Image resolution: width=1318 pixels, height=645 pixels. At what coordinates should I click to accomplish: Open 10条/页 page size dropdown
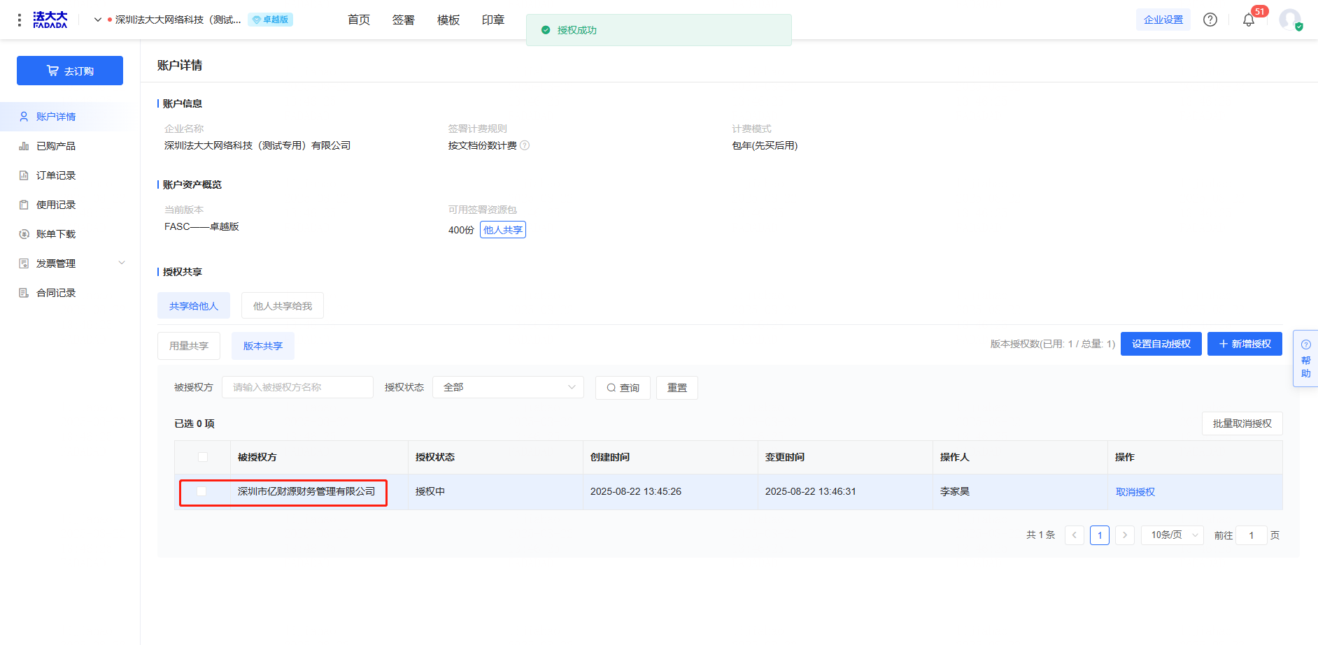click(1172, 535)
